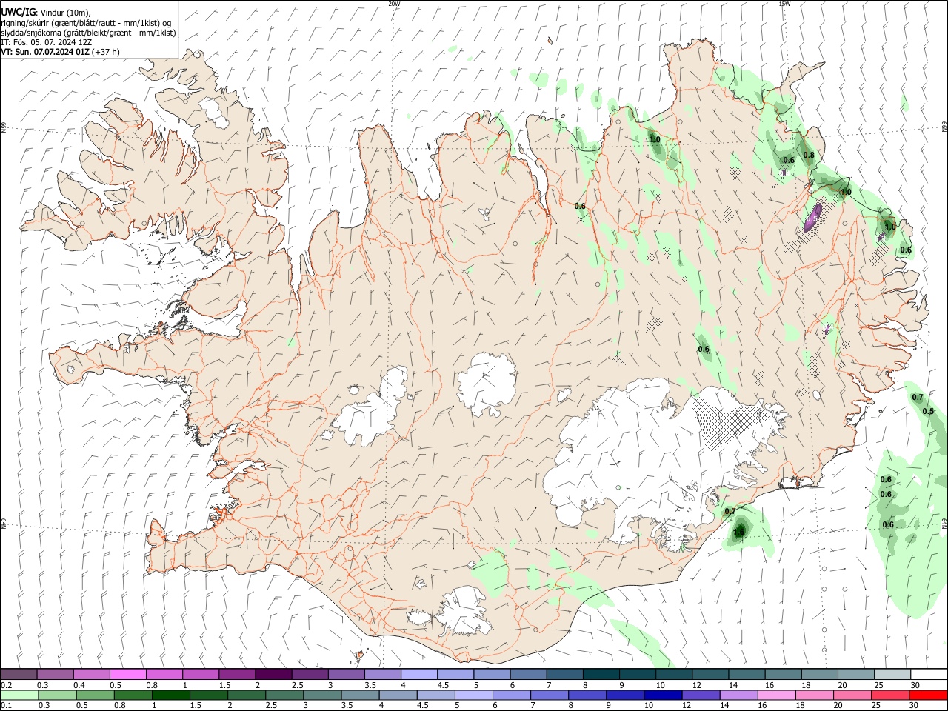Click the 15W longitude label at top

(x=784, y=4)
